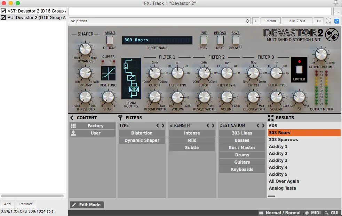Viewport: 342px width, 216px height.
Task: Click the MIDI icon in status bar
Action: pos(307,213)
